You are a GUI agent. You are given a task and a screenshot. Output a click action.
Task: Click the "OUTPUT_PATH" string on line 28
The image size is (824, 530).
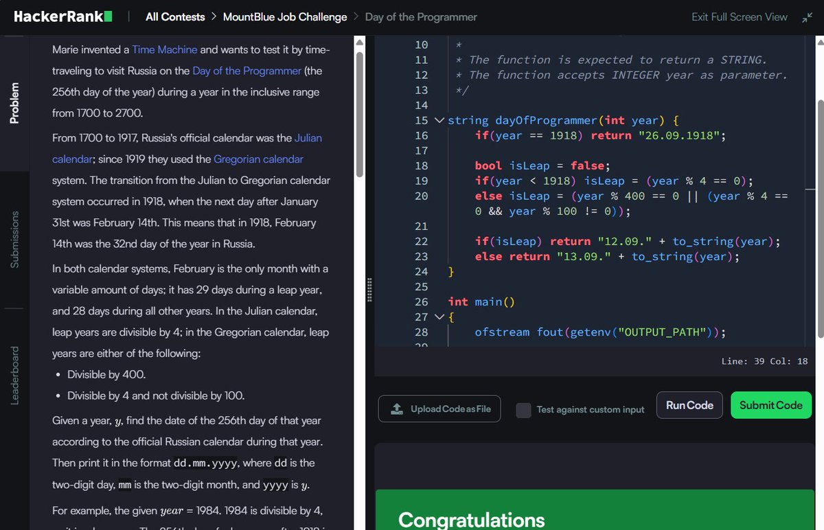tap(663, 332)
